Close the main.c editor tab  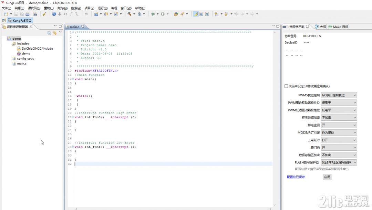coord(82,27)
